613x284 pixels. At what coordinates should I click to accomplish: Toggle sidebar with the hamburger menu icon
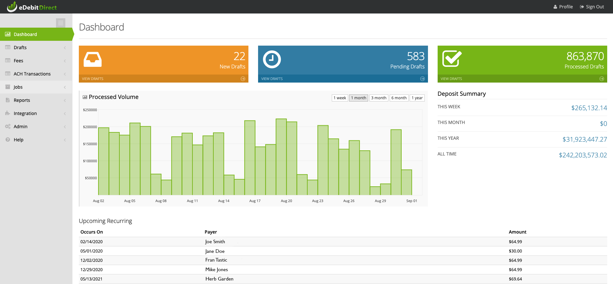pyautogui.click(x=60, y=23)
